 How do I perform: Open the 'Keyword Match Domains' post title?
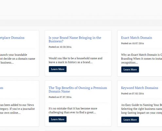tap(139, 88)
